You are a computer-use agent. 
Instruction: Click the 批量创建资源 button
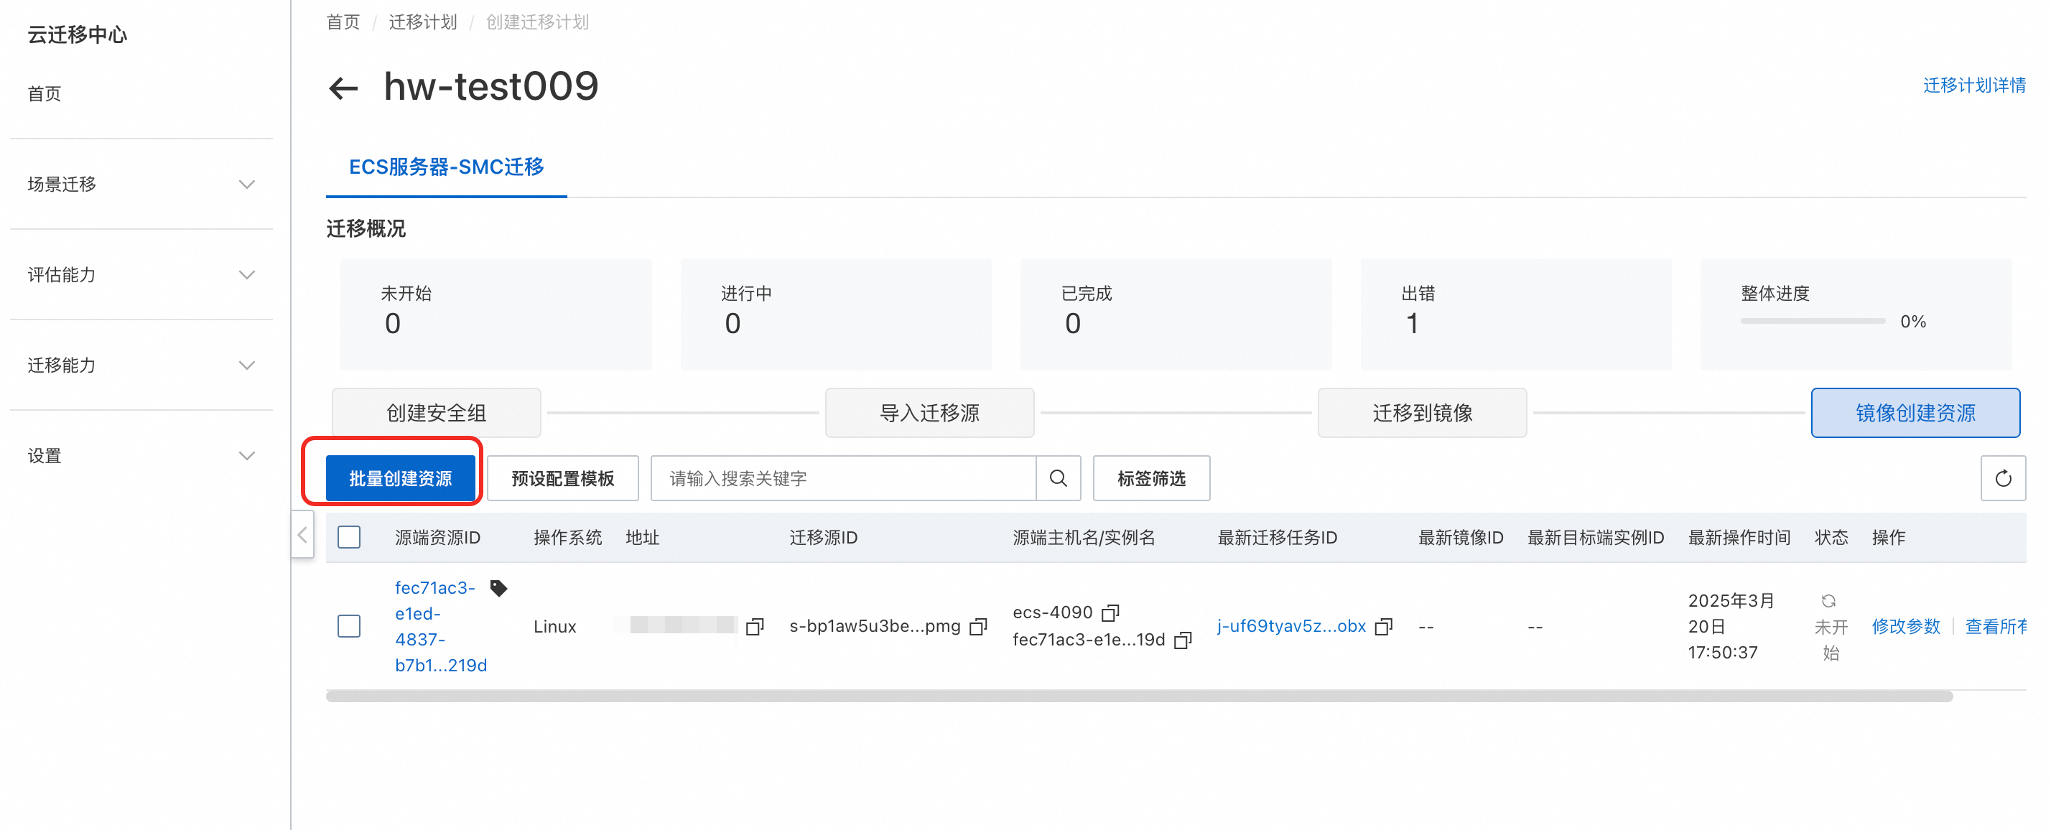[x=400, y=478]
